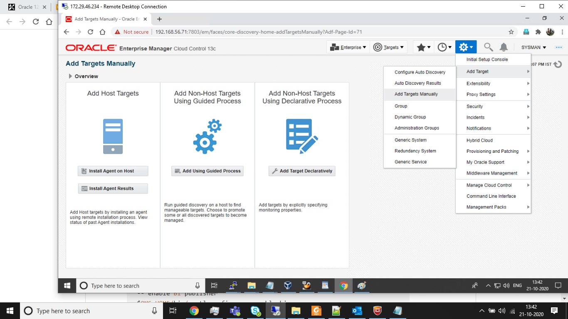The width and height of the screenshot is (568, 319).
Task: Open the Enterprise dropdown menu
Action: (x=348, y=47)
